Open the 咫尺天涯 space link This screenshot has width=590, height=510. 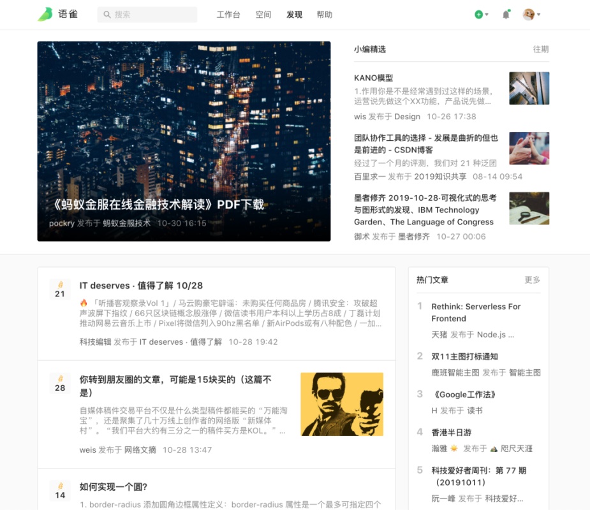pos(511,449)
